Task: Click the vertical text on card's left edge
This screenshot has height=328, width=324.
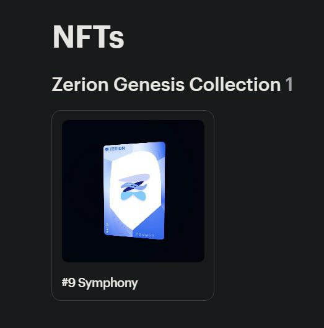Action: coord(107,228)
